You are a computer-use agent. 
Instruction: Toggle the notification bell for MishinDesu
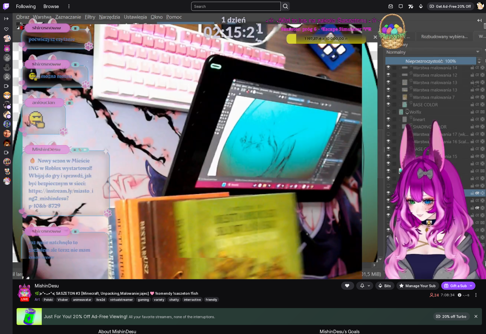[x=362, y=286]
